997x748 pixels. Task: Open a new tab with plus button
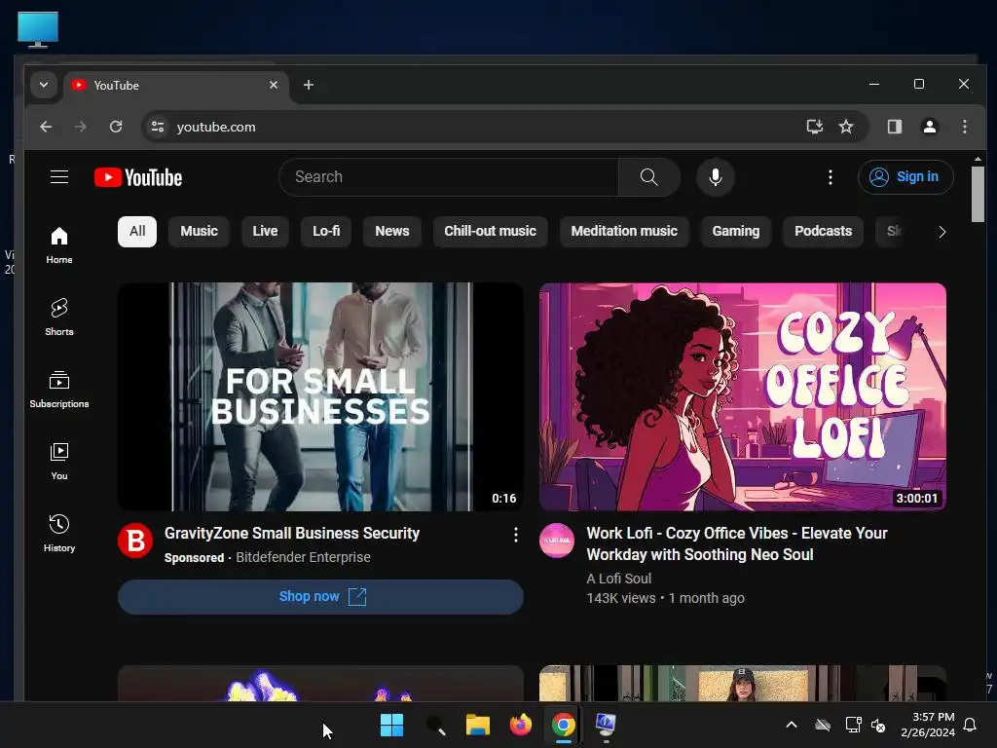(x=309, y=85)
